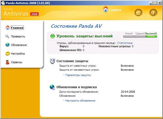Image resolution: width=163 pixels, height=119 pixels.
Task: Click the Обновления и подписка heading
Action: [x=77, y=87]
